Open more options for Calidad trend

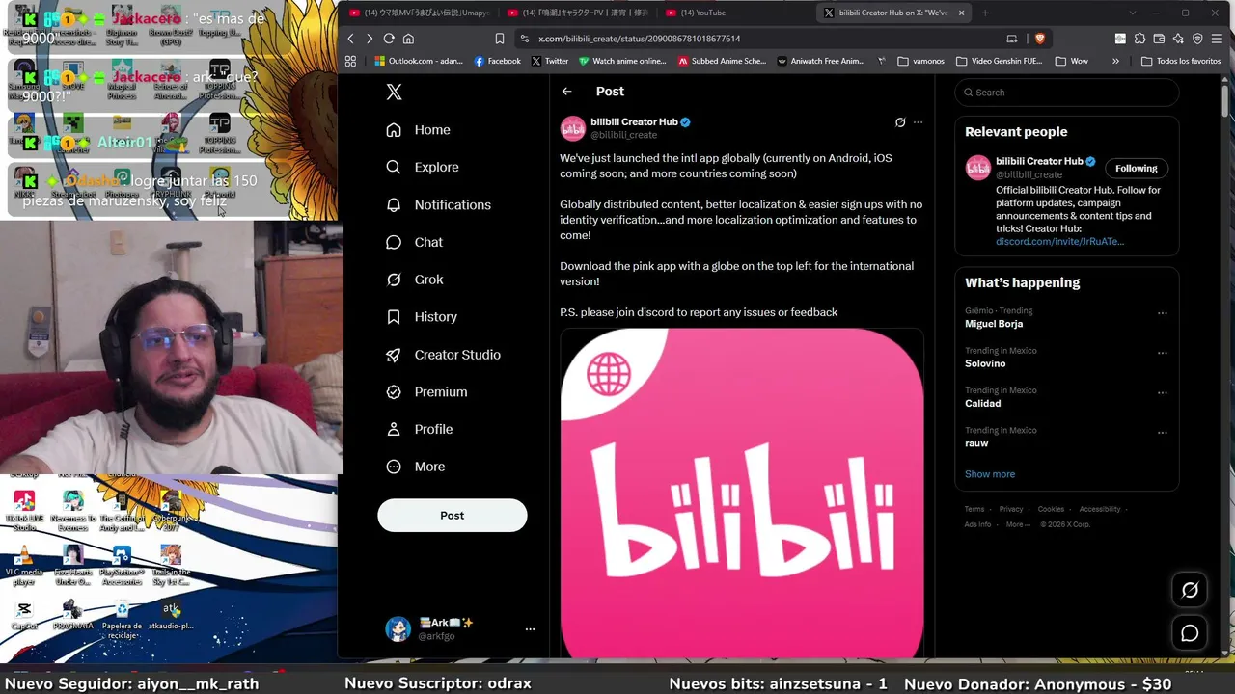[1163, 393]
